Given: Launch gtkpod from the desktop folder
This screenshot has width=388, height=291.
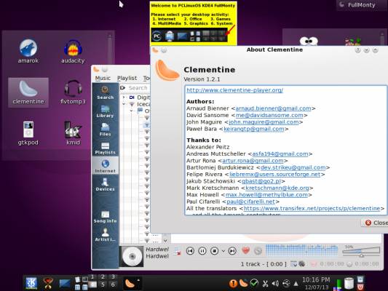Looking at the screenshot, I should tap(28, 134).
